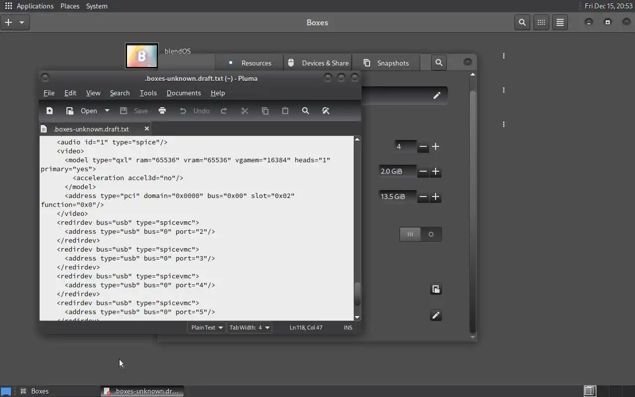Select the .boxes-unknown.draft.txt document tab

[x=91, y=129]
